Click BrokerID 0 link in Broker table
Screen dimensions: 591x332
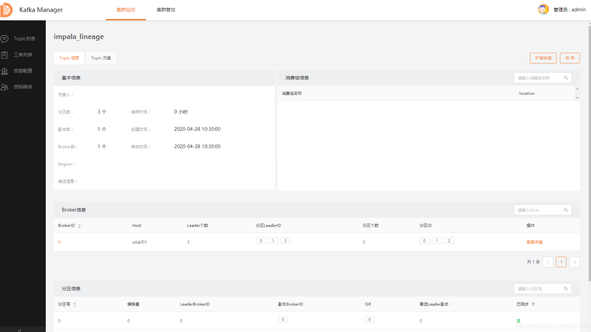59,242
